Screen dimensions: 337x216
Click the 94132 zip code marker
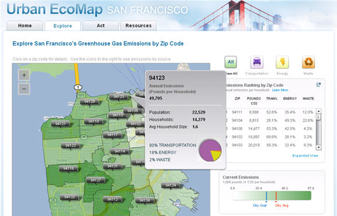(69, 197)
